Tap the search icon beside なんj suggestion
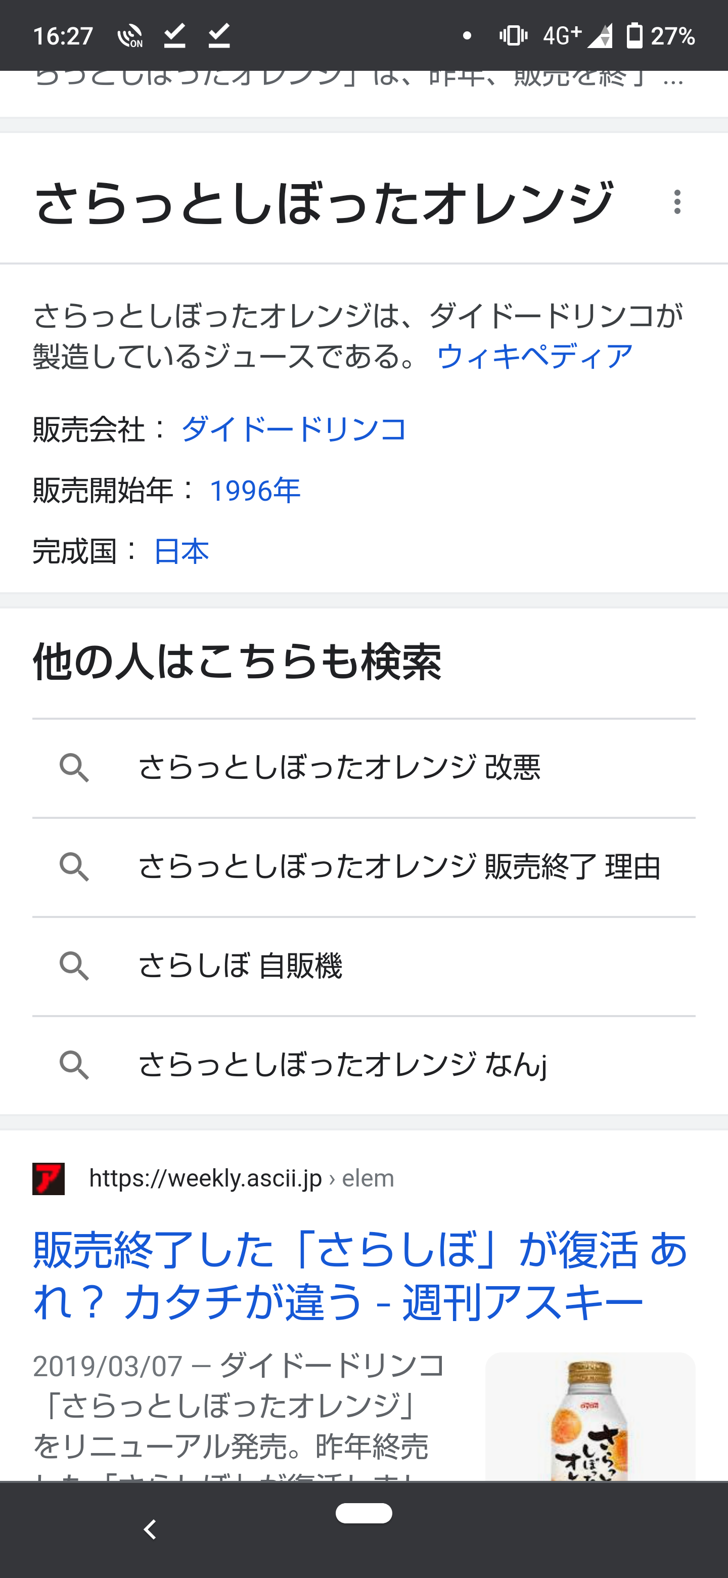The width and height of the screenshot is (728, 1578). (74, 1065)
